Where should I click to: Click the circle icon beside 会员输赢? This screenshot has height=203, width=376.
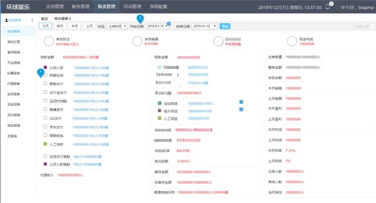tap(137, 41)
